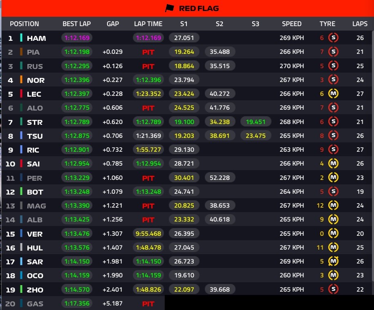Screen dimensions: 374x310
Task: Open driver HAM in position 1
Action: [36, 38]
